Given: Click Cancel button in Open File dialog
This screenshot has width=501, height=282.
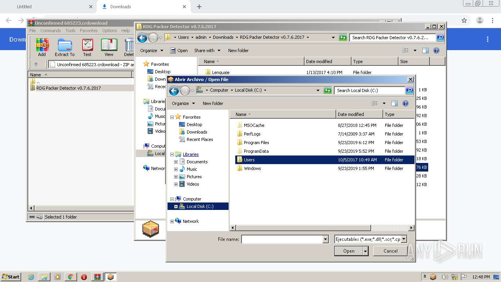Looking at the screenshot, I should [390, 251].
